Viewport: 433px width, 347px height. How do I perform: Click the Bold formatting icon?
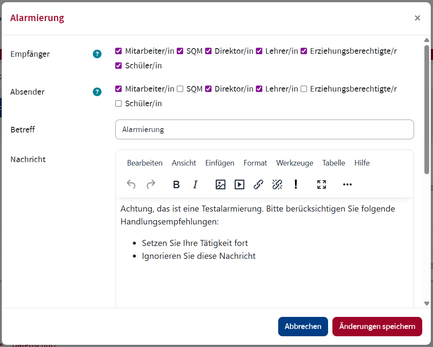(176, 184)
